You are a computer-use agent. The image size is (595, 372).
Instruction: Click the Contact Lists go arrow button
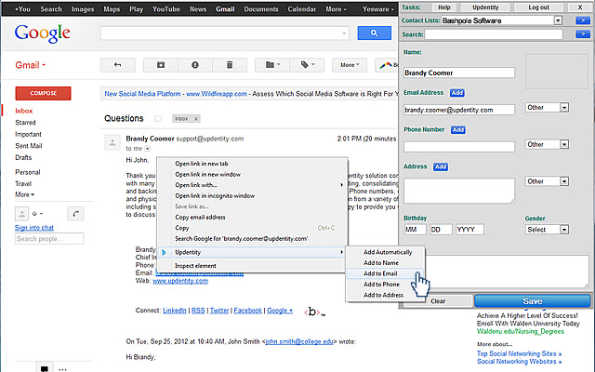(x=583, y=20)
